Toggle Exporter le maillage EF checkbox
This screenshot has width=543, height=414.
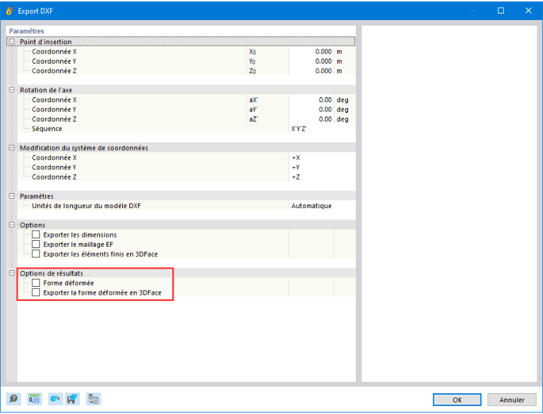click(x=36, y=245)
